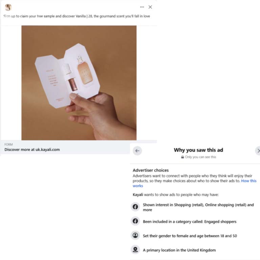This screenshot has width=260, height=260.
Task: Open the Discover more at uk.kayali.com link
Action: [x=32, y=150]
